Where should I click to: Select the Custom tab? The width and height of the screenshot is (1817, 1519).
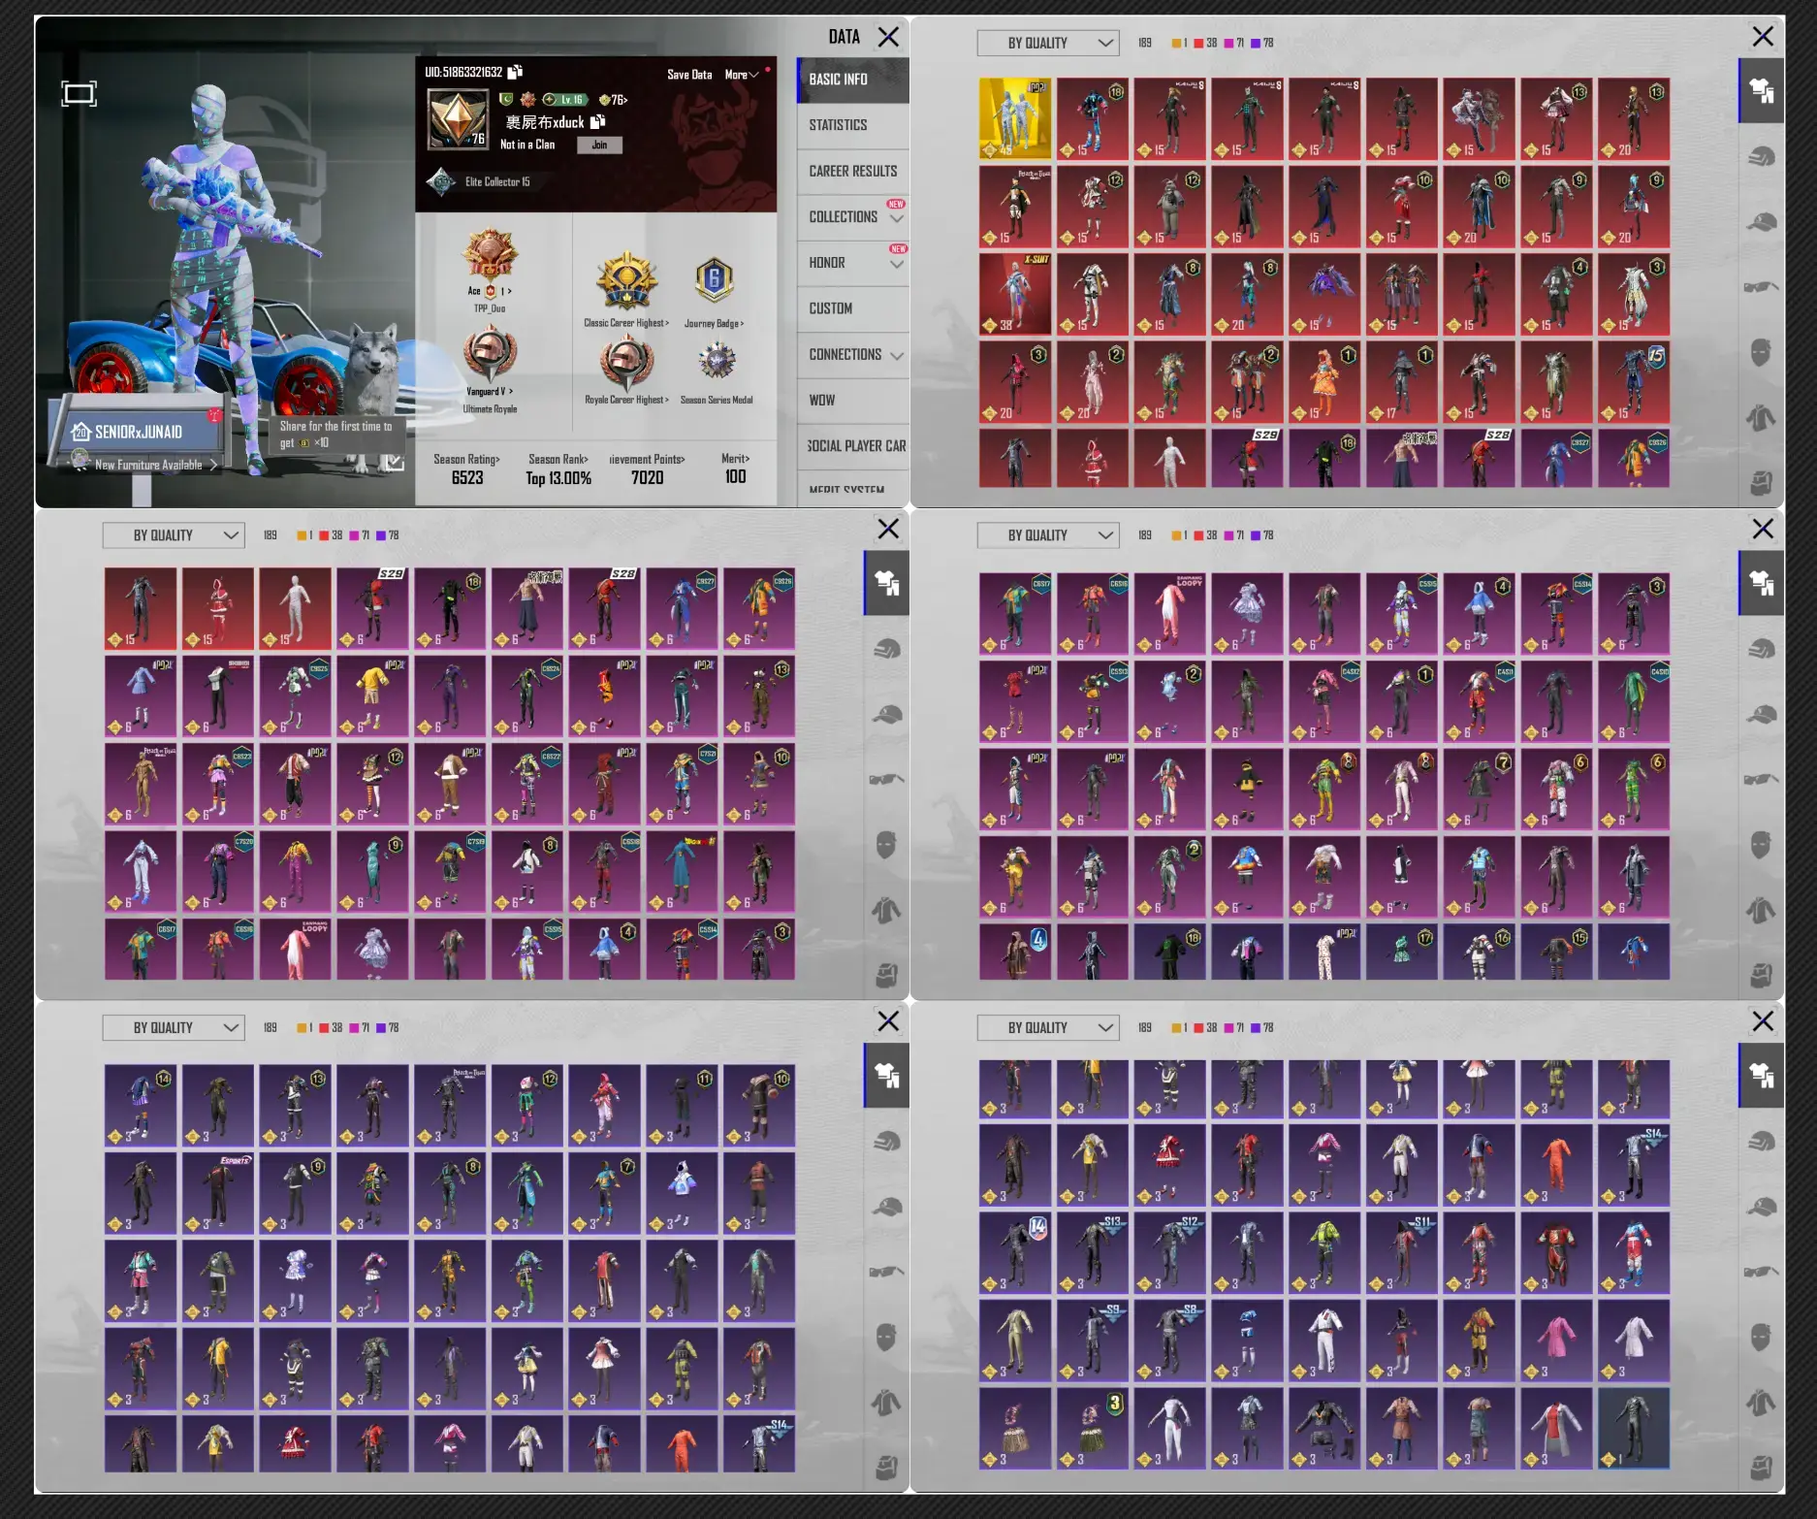click(831, 308)
